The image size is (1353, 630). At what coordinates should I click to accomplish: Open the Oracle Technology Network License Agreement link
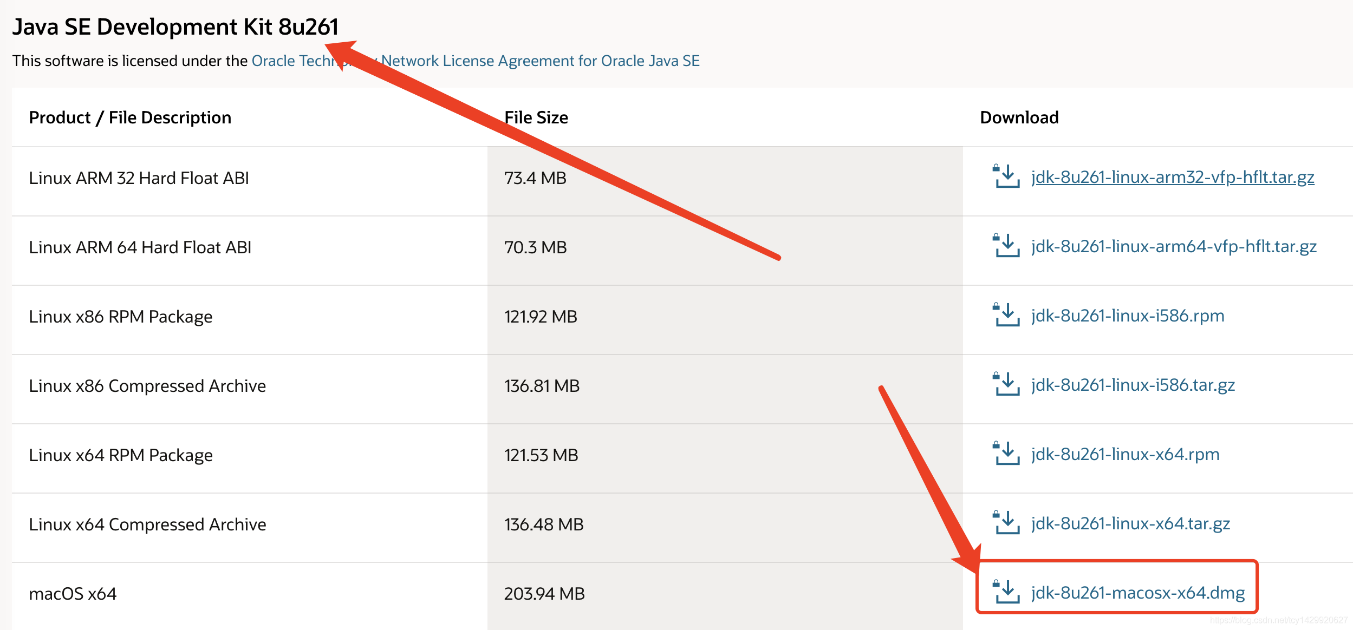[476, 61]
